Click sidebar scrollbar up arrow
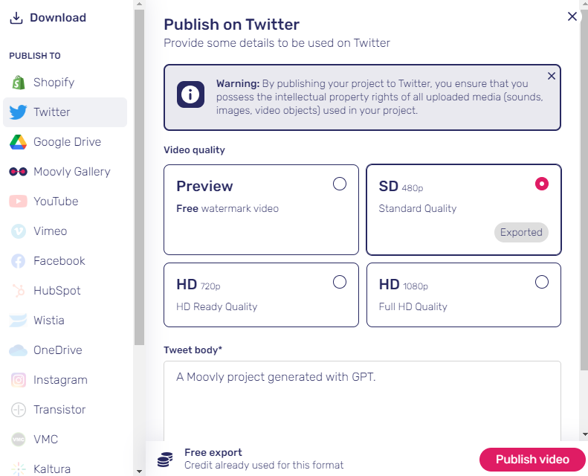This screenshot has width=588, height=476. point(139,4)
